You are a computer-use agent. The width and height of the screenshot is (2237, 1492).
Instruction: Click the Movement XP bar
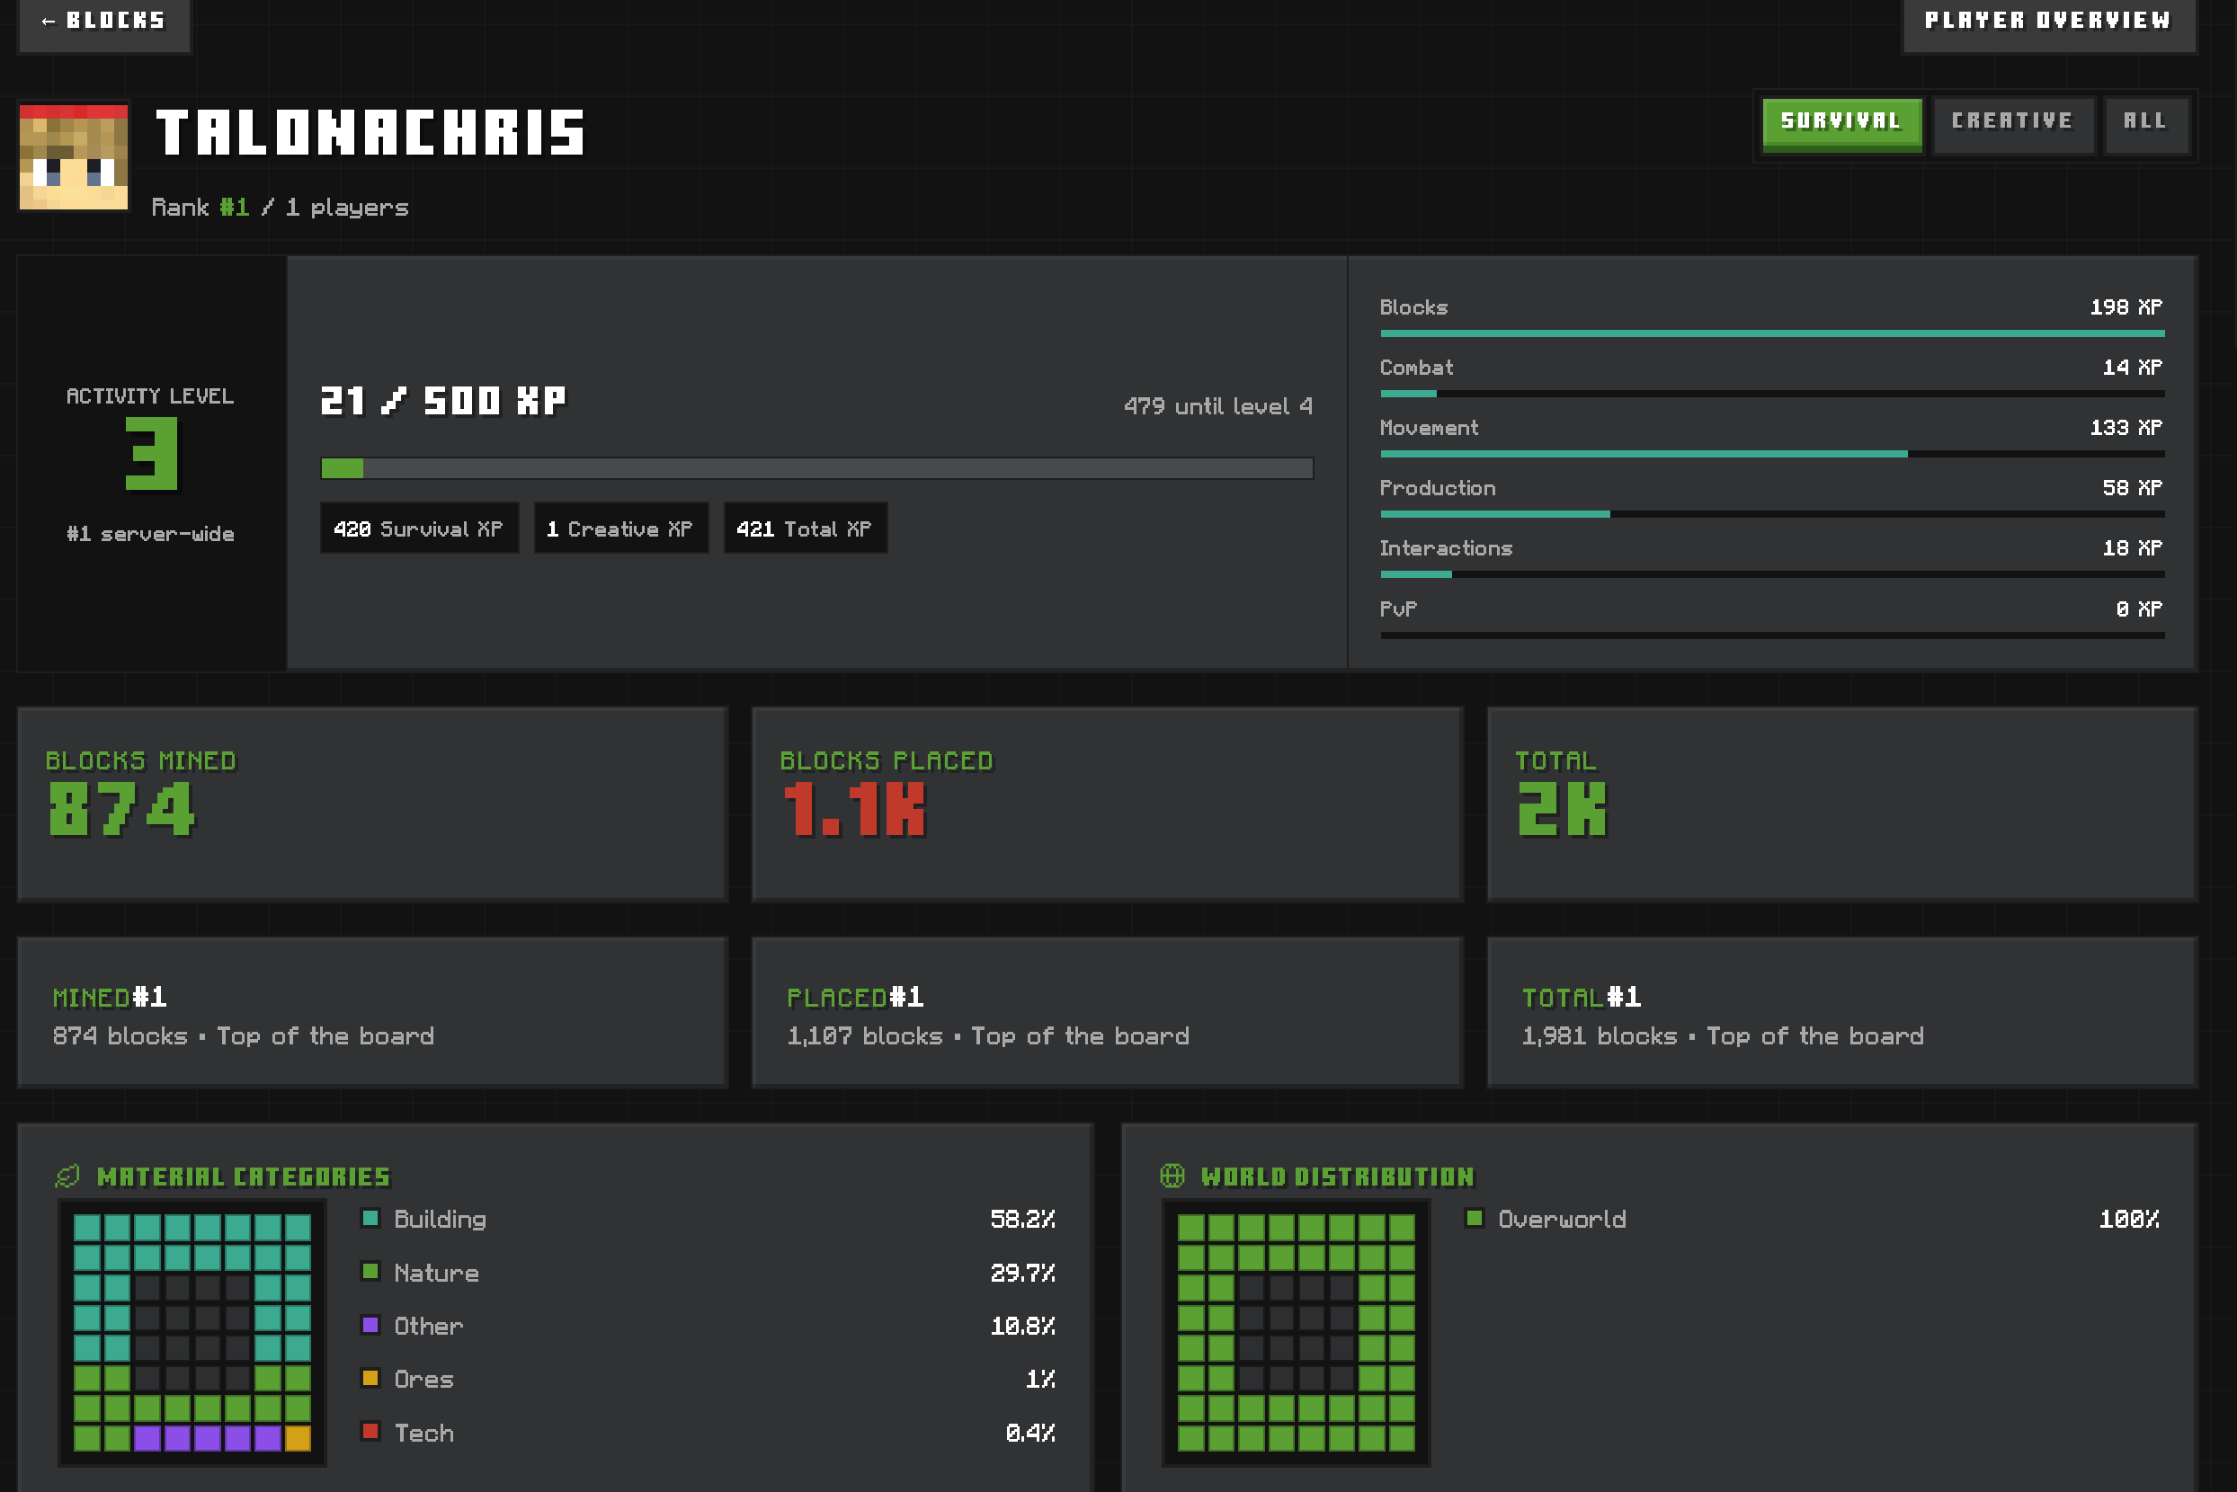point(1772,454)
